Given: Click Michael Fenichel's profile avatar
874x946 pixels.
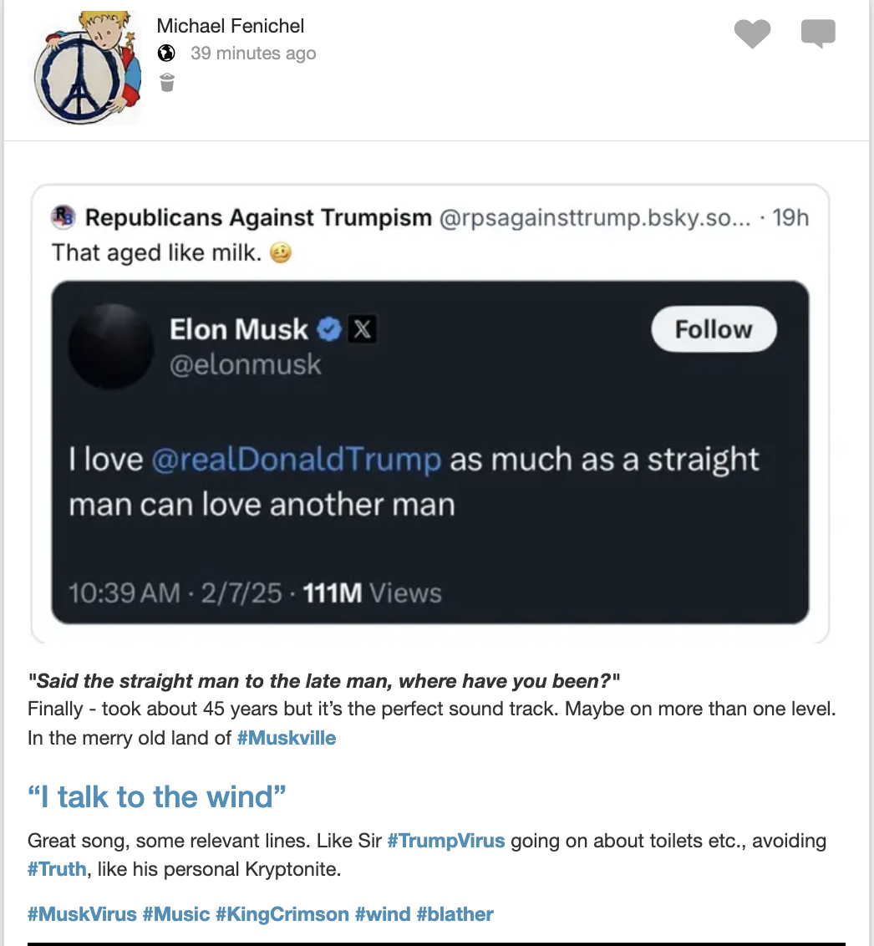Looking at the screenshot, I should pyautogui.click(x=84, y=68).
